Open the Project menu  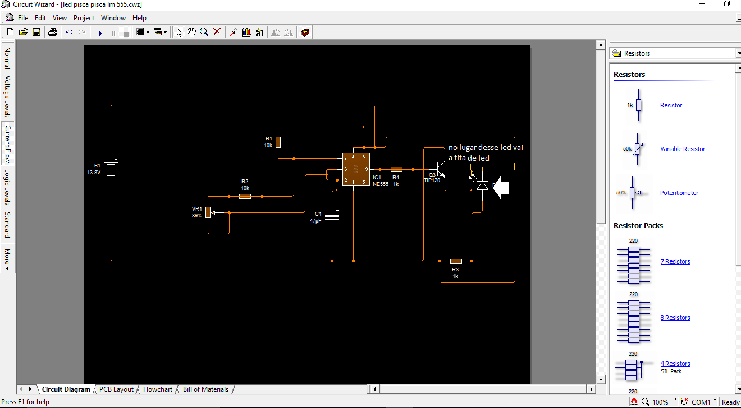pos(84,18)
